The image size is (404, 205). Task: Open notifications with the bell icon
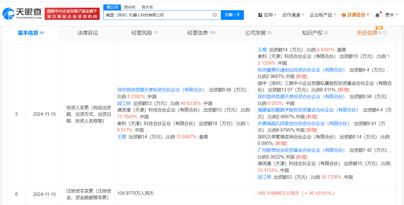377,15
